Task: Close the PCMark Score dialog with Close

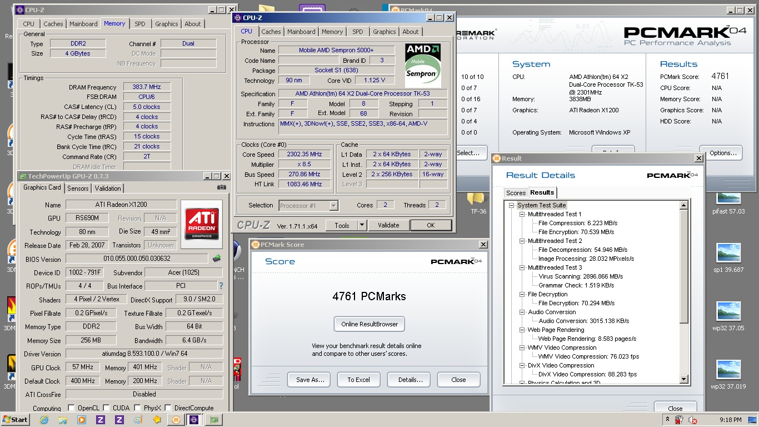Action: [x=458, y=380]
